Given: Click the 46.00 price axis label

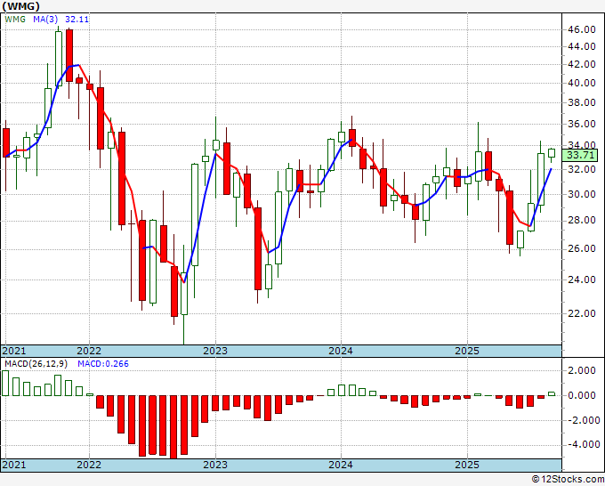Looking at the screenshot, I should (x=582, y=29).
